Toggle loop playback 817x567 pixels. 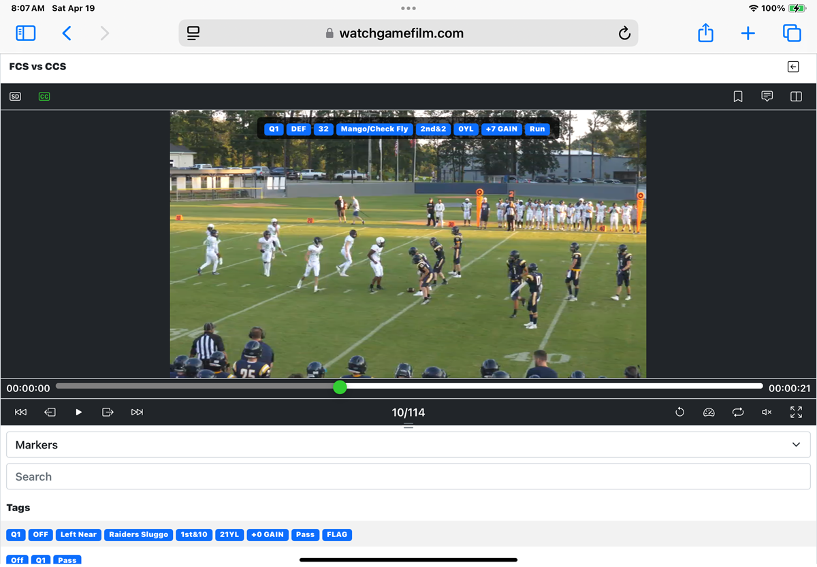[x=738, y=412]
